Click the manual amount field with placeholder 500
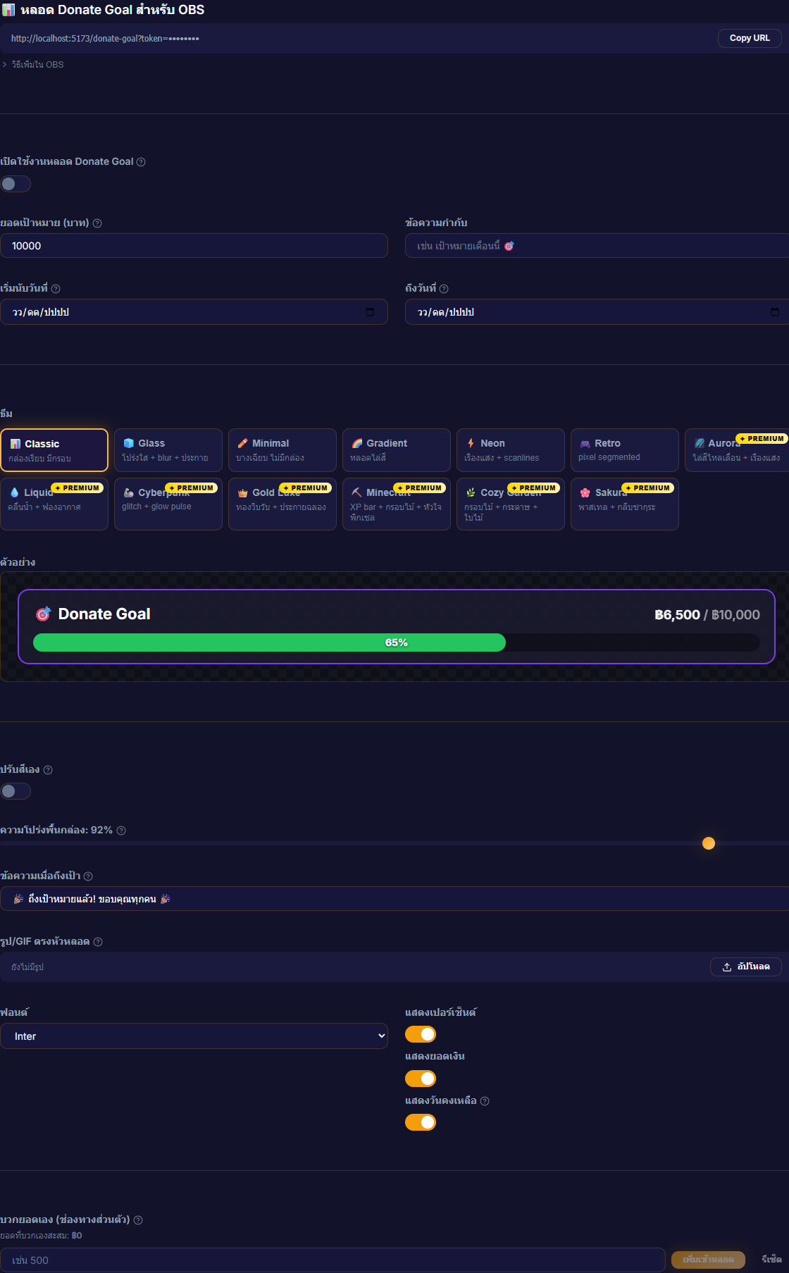Viewport: 789px width, 1273px height. [333, 1260]
